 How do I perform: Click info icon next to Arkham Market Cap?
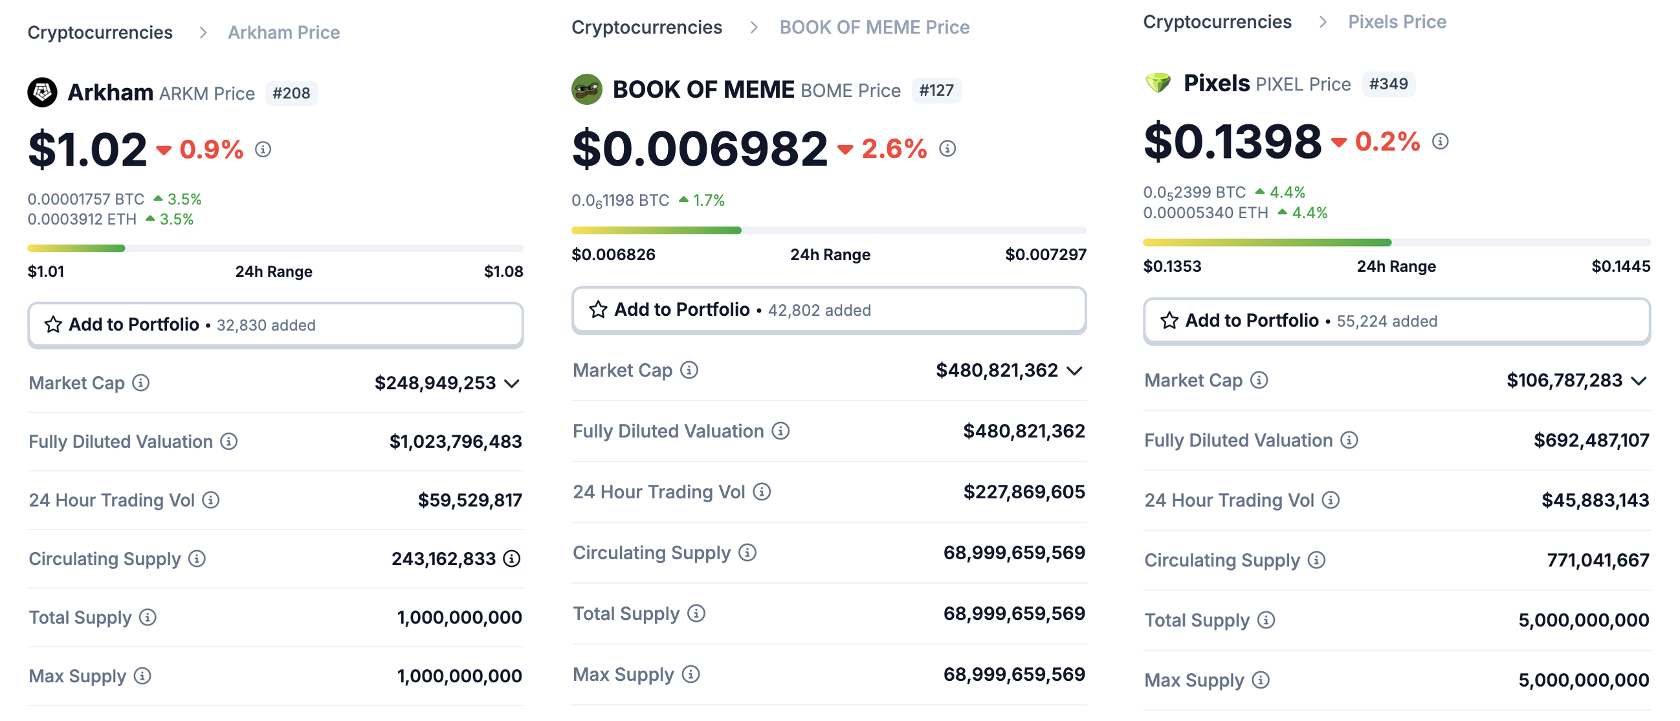point(141,383)
